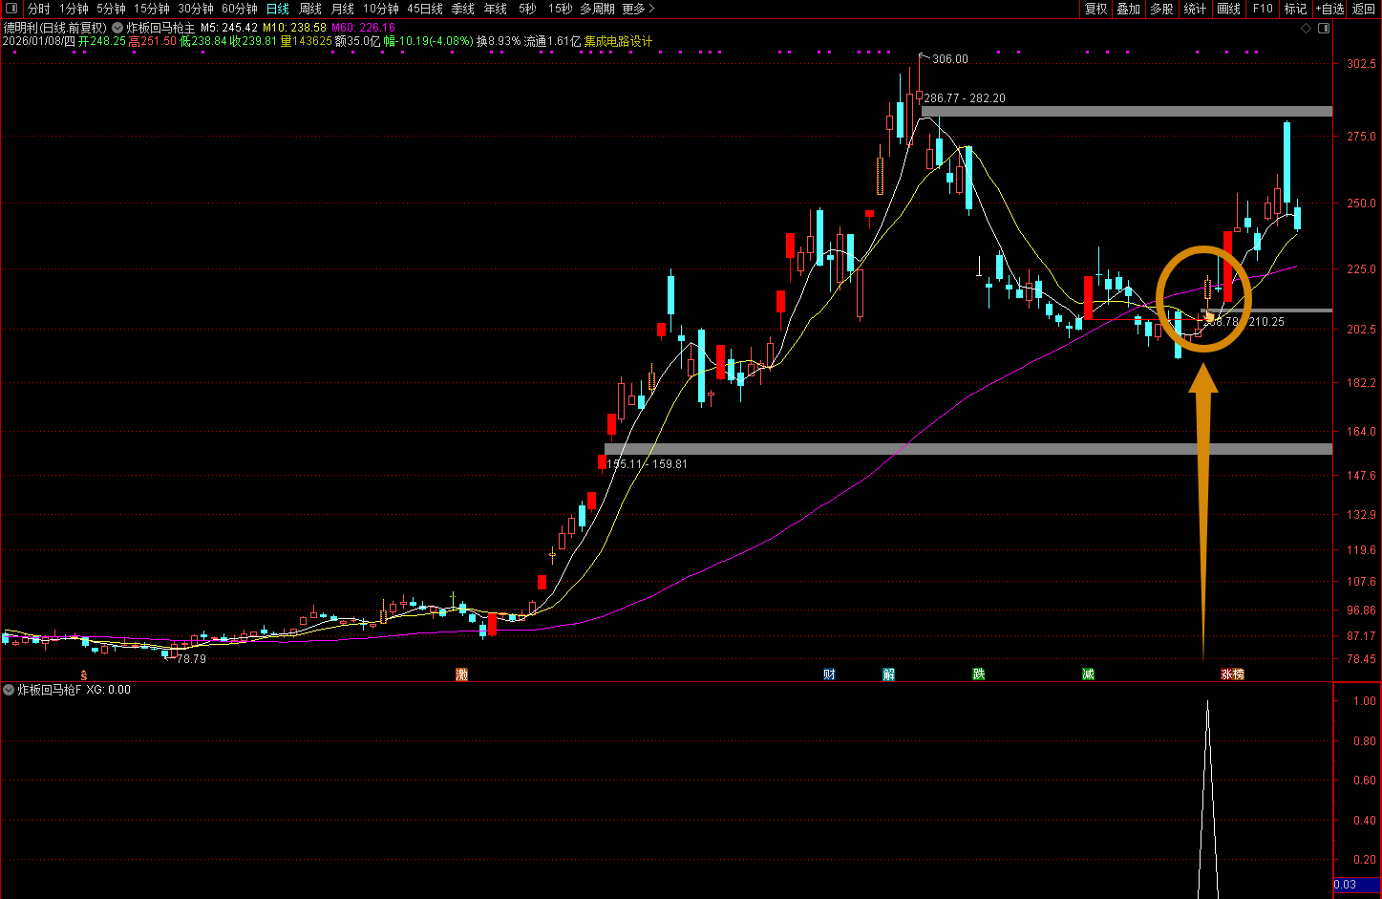The height and width of the screenshot is (899, 1382).
Task: Add stock via +自选 button
Action: click(x=1329, y=9)
